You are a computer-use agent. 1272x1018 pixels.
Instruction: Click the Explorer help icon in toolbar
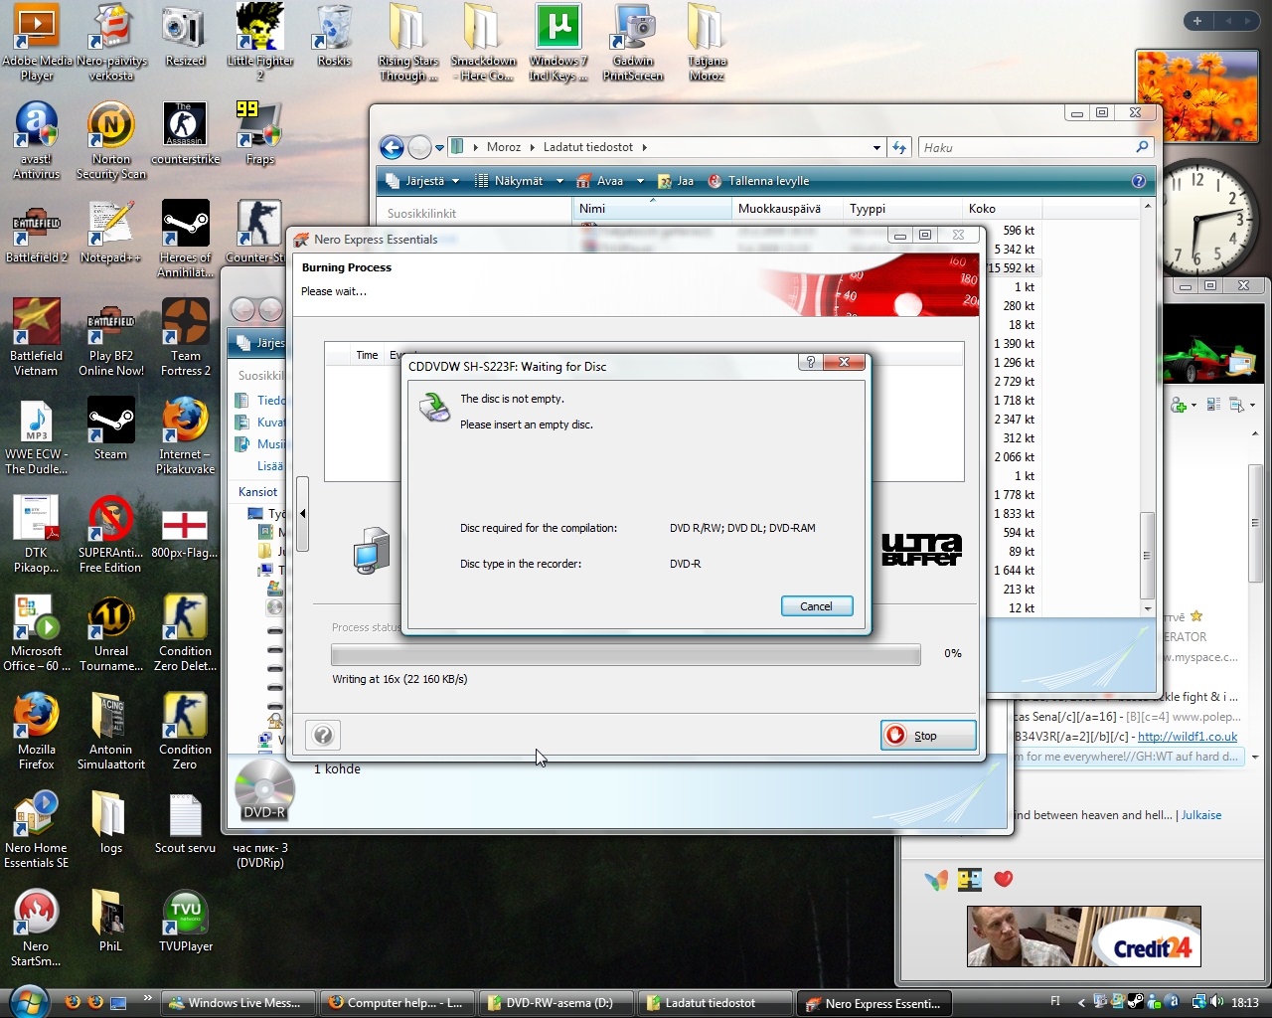[x=1139, y=181]
